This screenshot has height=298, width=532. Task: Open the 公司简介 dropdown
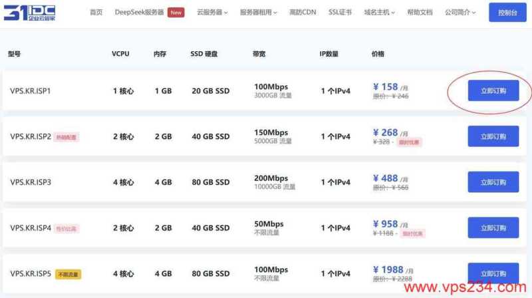click(460, 12)
